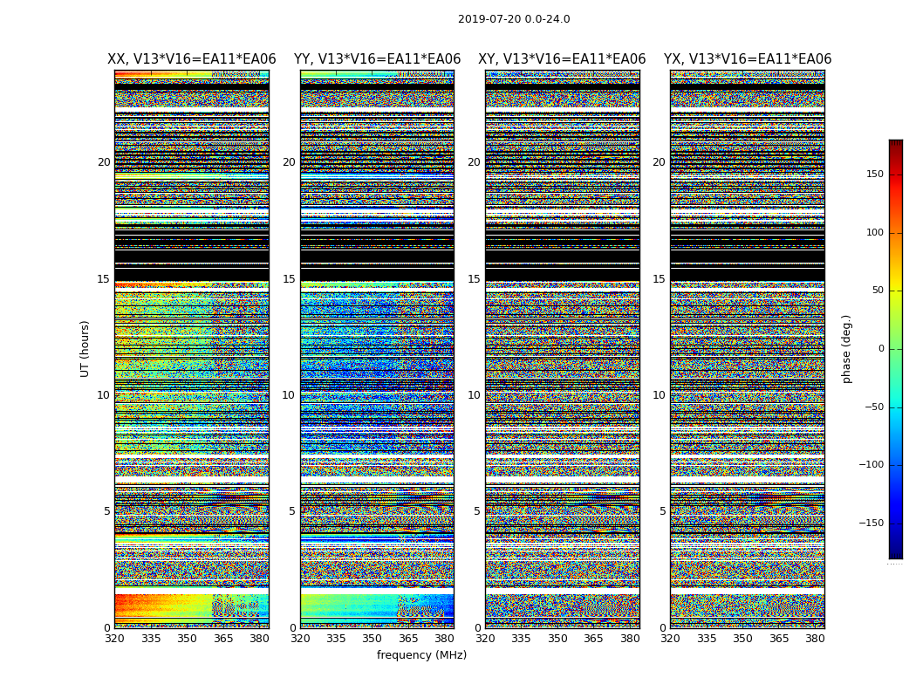Select the XY, V13*V16=EA11*EA06 panel title
916x698 pixels.
coord(562,59)
